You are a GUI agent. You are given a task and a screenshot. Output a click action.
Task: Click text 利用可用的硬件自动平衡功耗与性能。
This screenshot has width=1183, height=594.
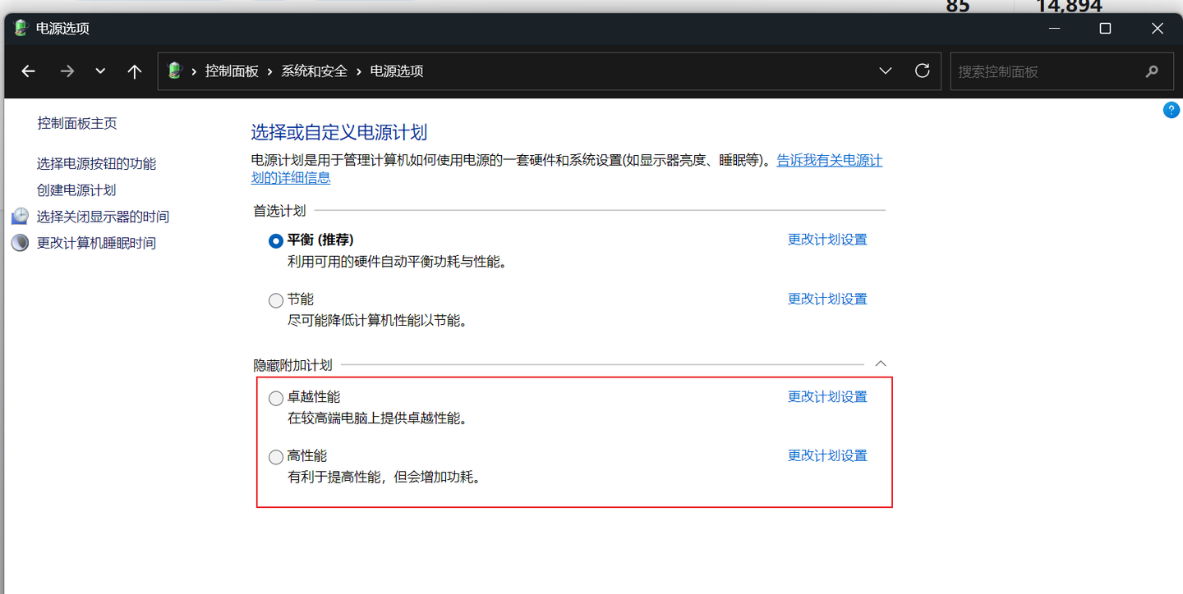pos(398,262)
